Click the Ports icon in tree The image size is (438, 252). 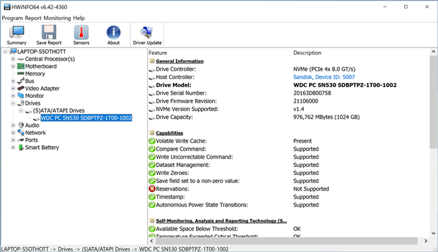coord(21,140)
